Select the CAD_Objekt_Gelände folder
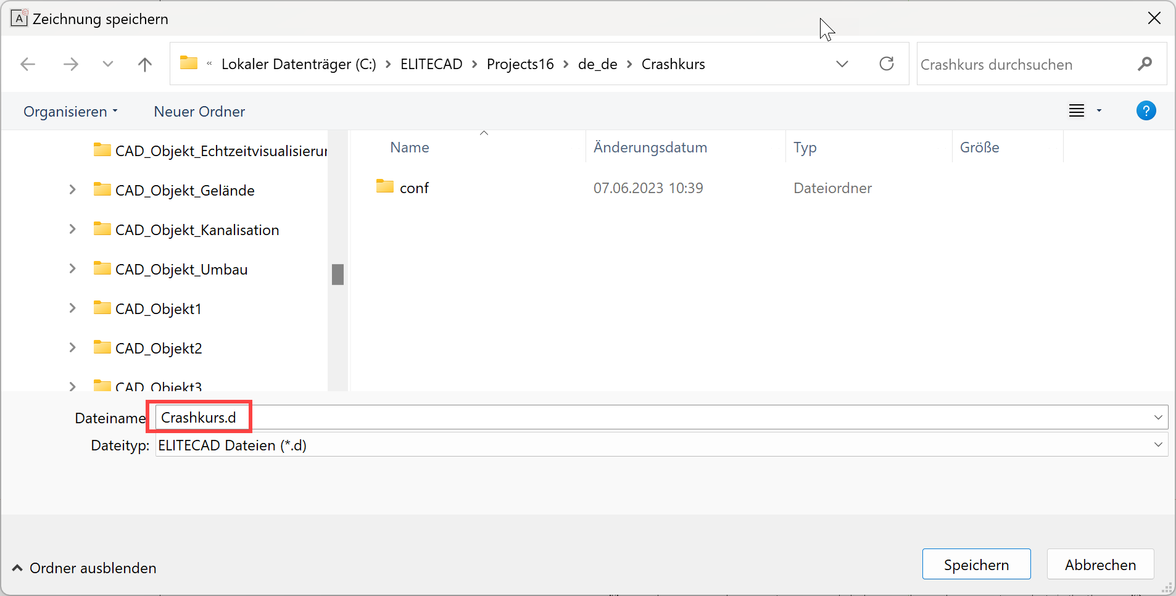This screenshot has width=1176, height=596. click(x=174, y=190)
